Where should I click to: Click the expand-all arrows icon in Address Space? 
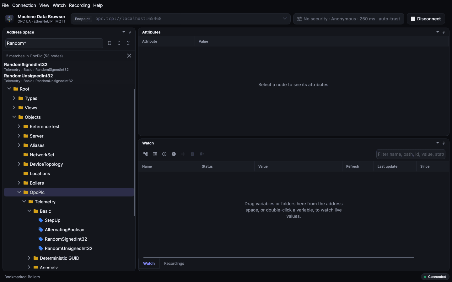click(x=119, y=43)
